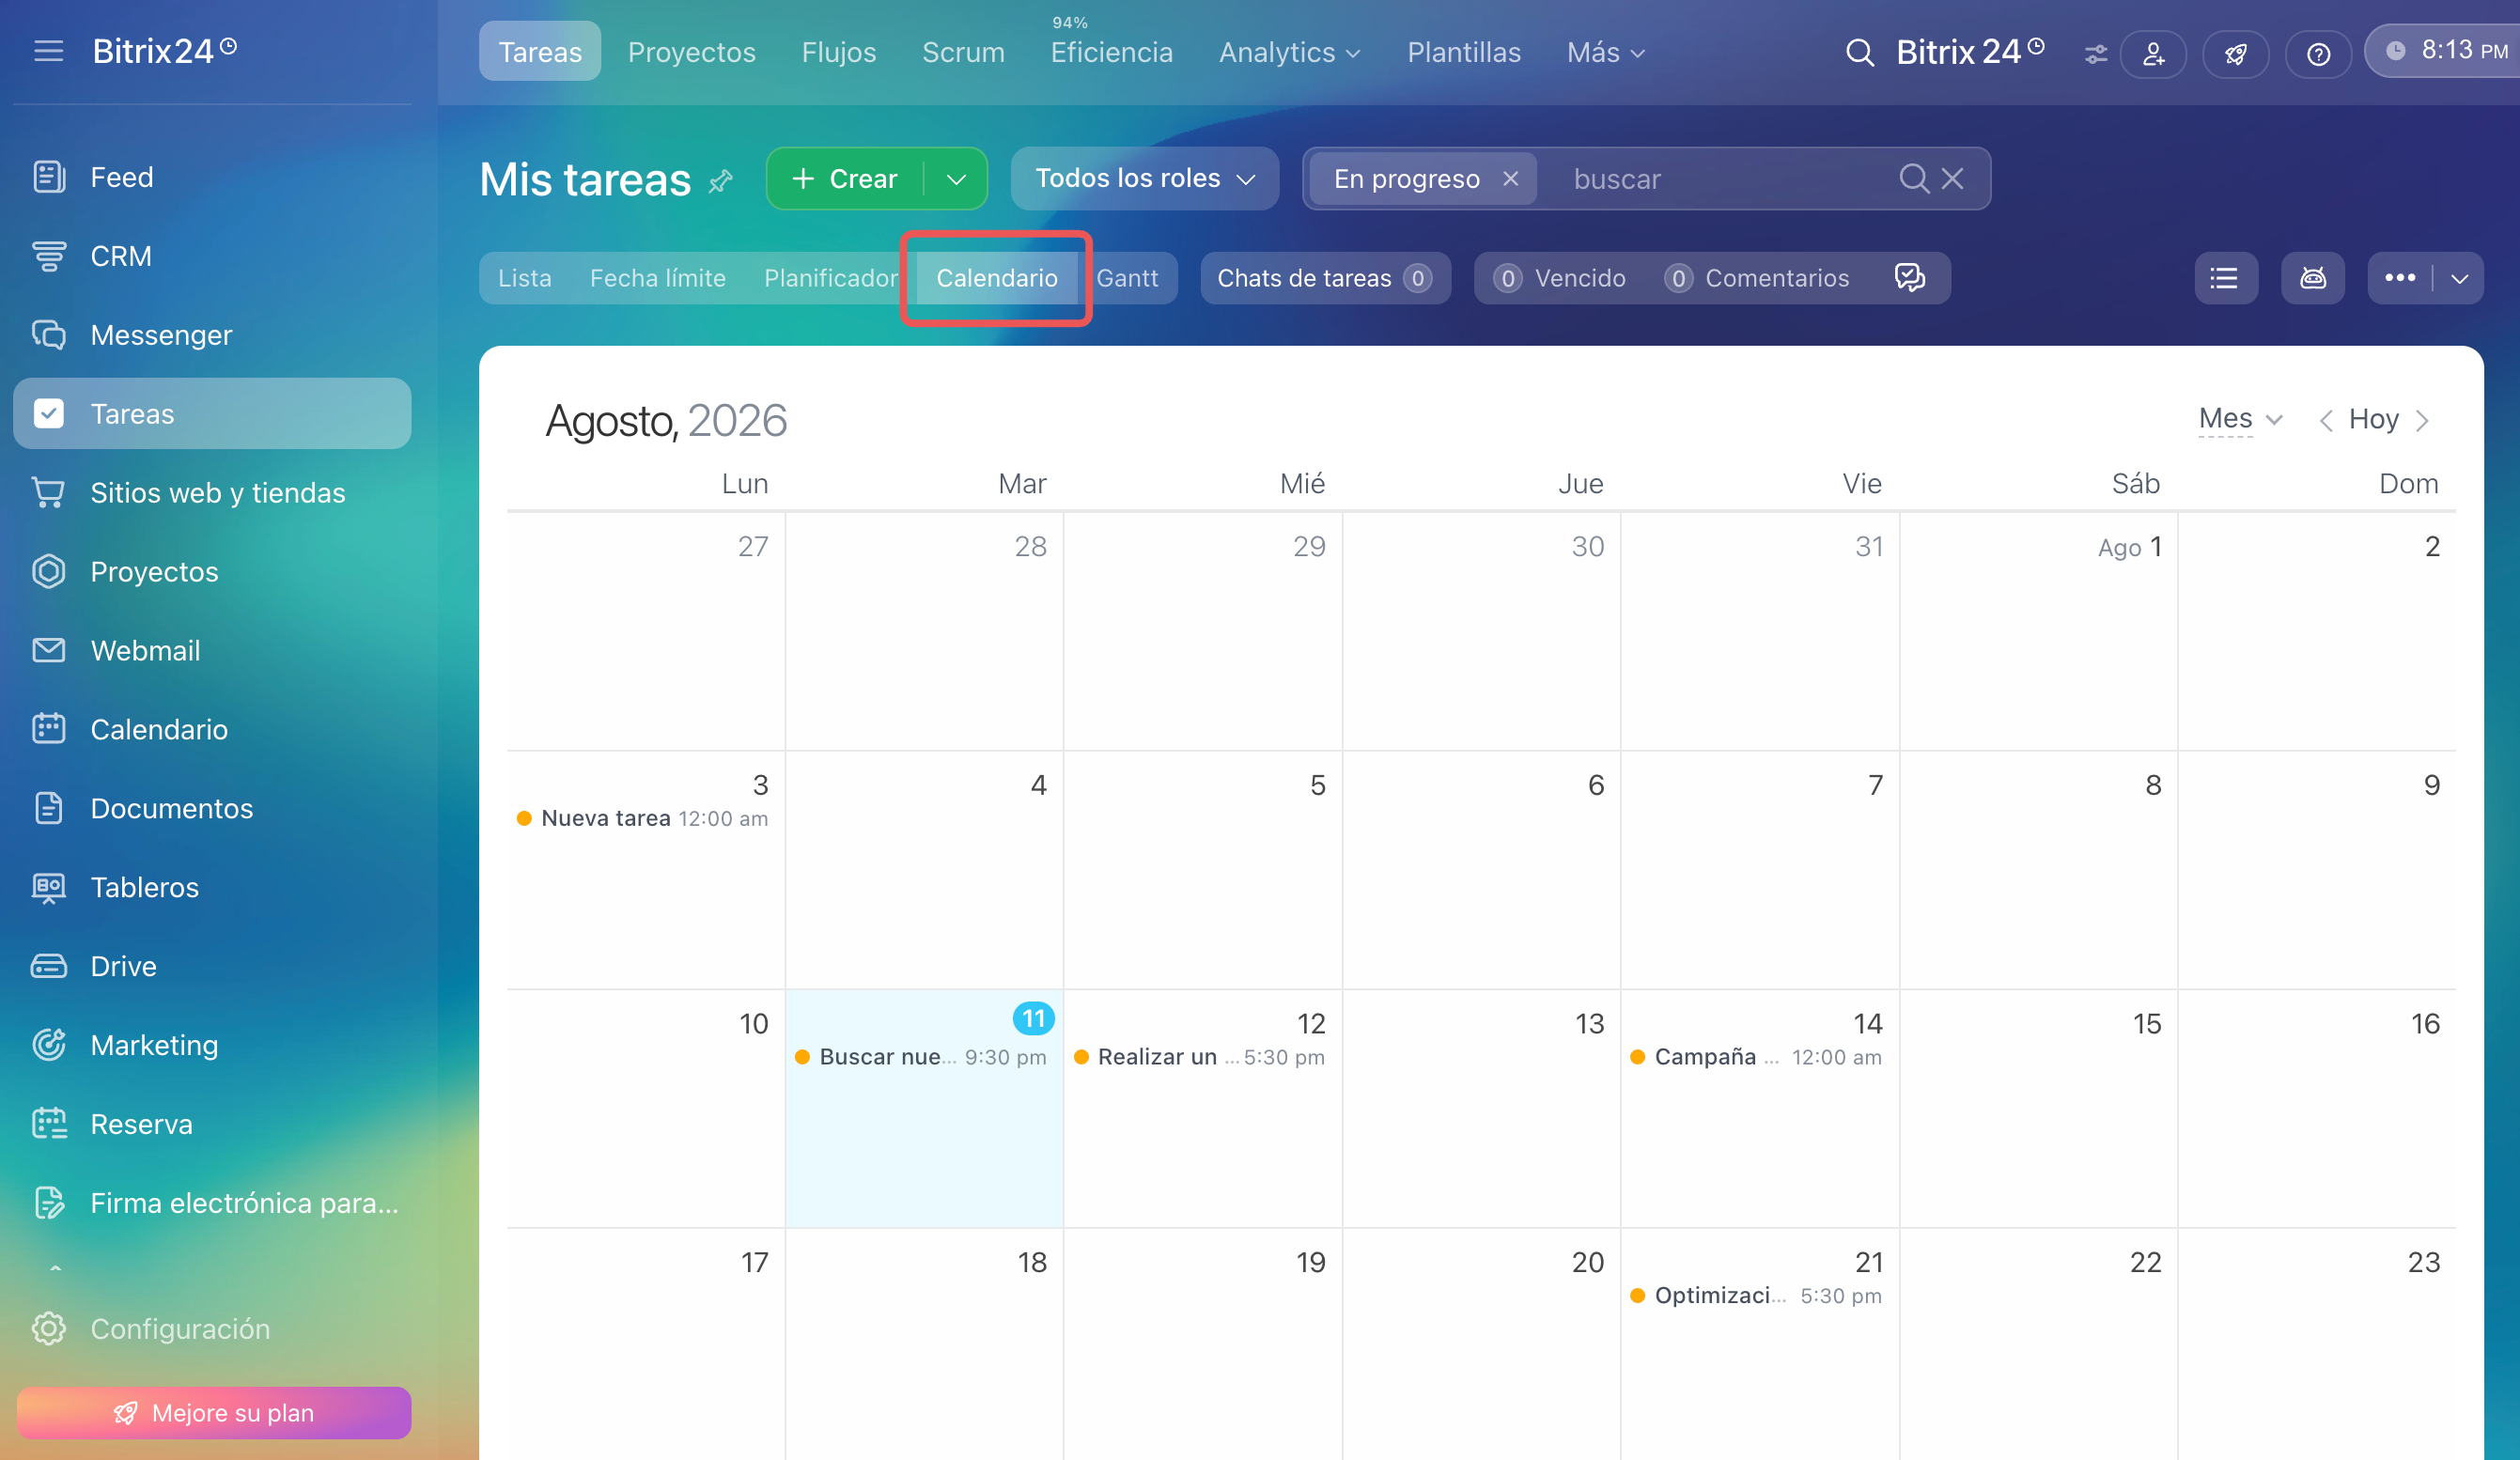Click Mejore su plan upgrade button
This screenshot has width=2520, height=1460.
213,1413
